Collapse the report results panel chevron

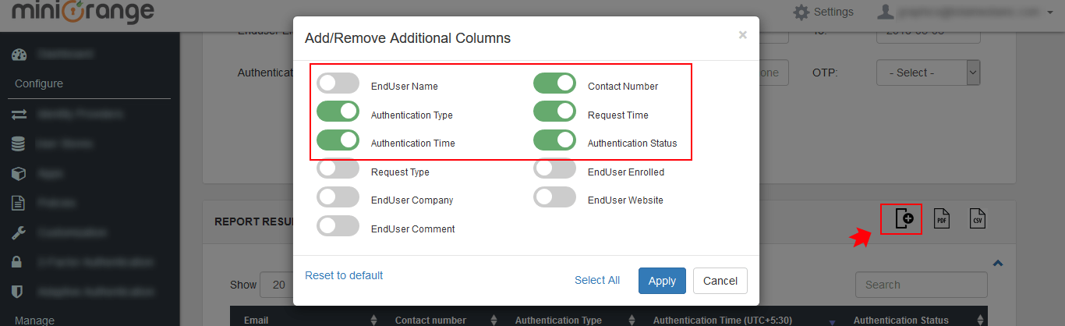[x=997, y=264]
